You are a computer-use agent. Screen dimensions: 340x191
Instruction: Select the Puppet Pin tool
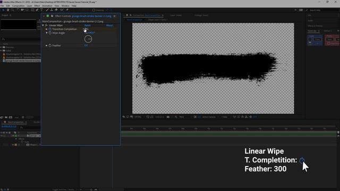click(x=67, y=10)
